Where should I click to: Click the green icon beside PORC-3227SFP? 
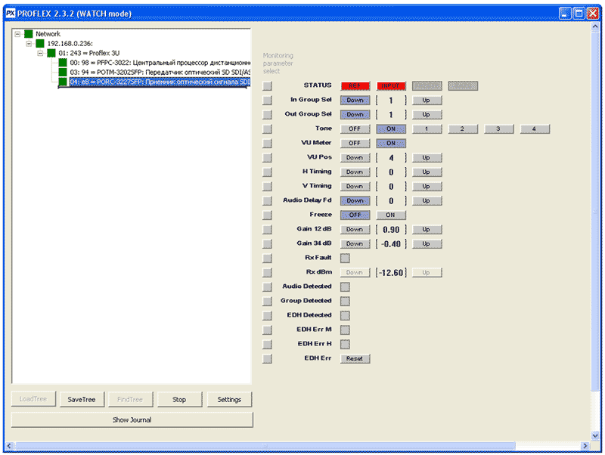tap(63, 82)
